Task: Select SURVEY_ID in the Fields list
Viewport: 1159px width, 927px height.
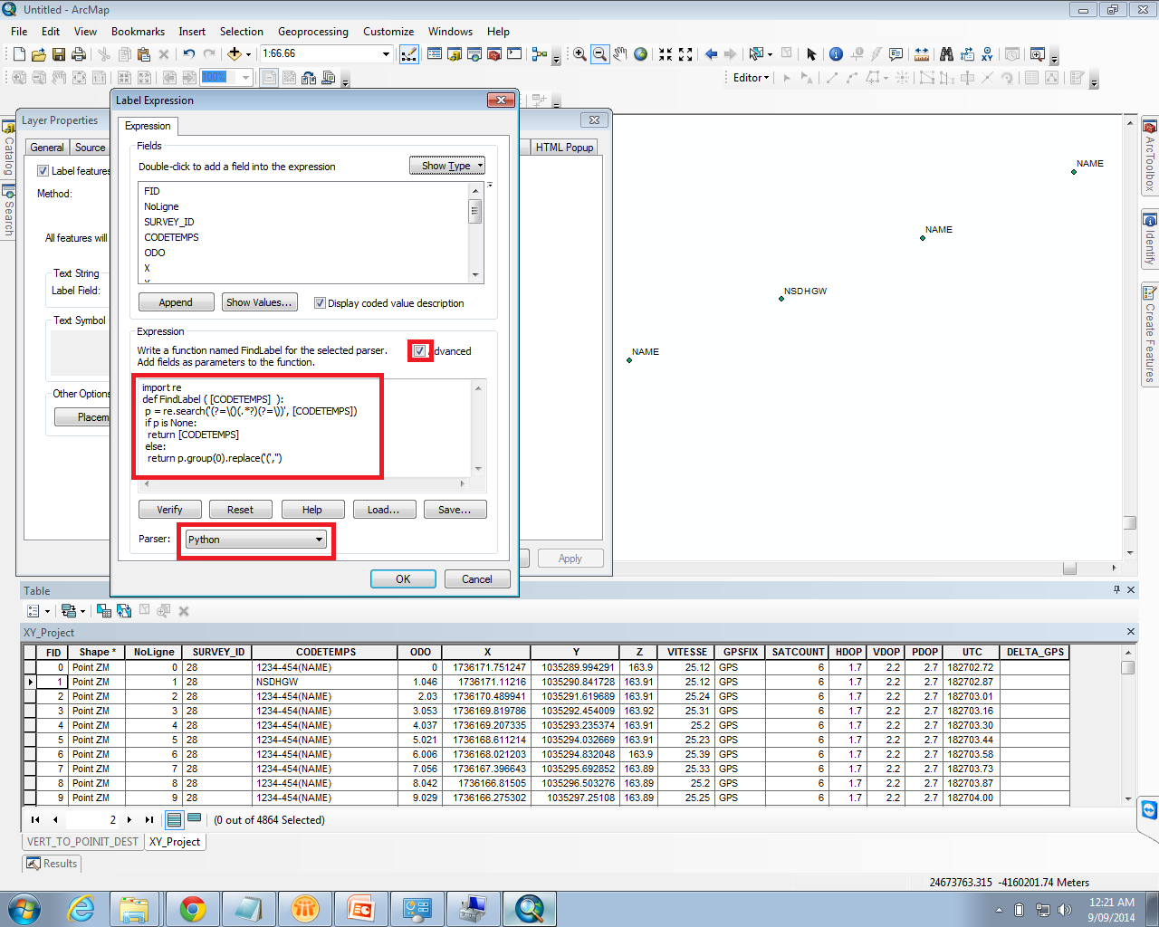Action: click(x=168, y=222)
